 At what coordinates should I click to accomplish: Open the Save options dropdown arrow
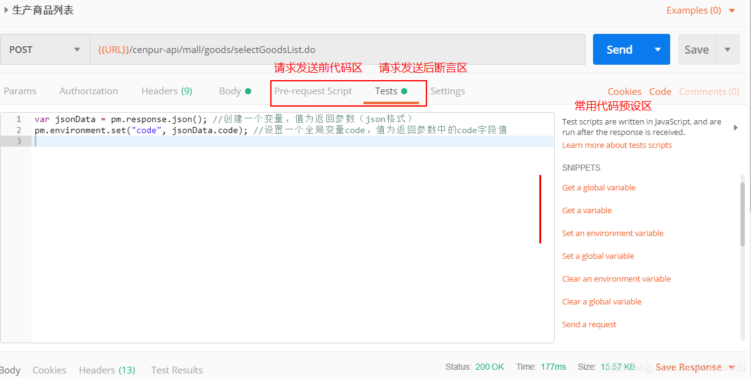(x=728, y=49)
